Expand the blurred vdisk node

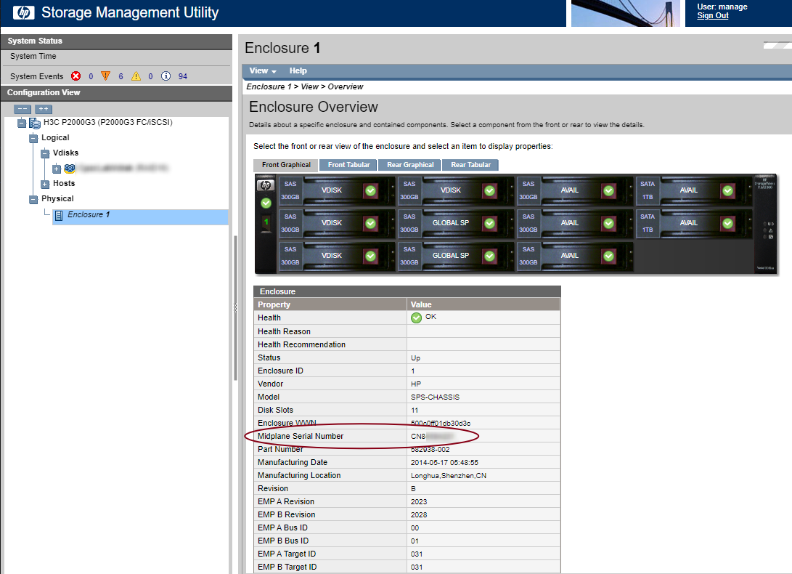pyautogui.click(x=57, y=169)
